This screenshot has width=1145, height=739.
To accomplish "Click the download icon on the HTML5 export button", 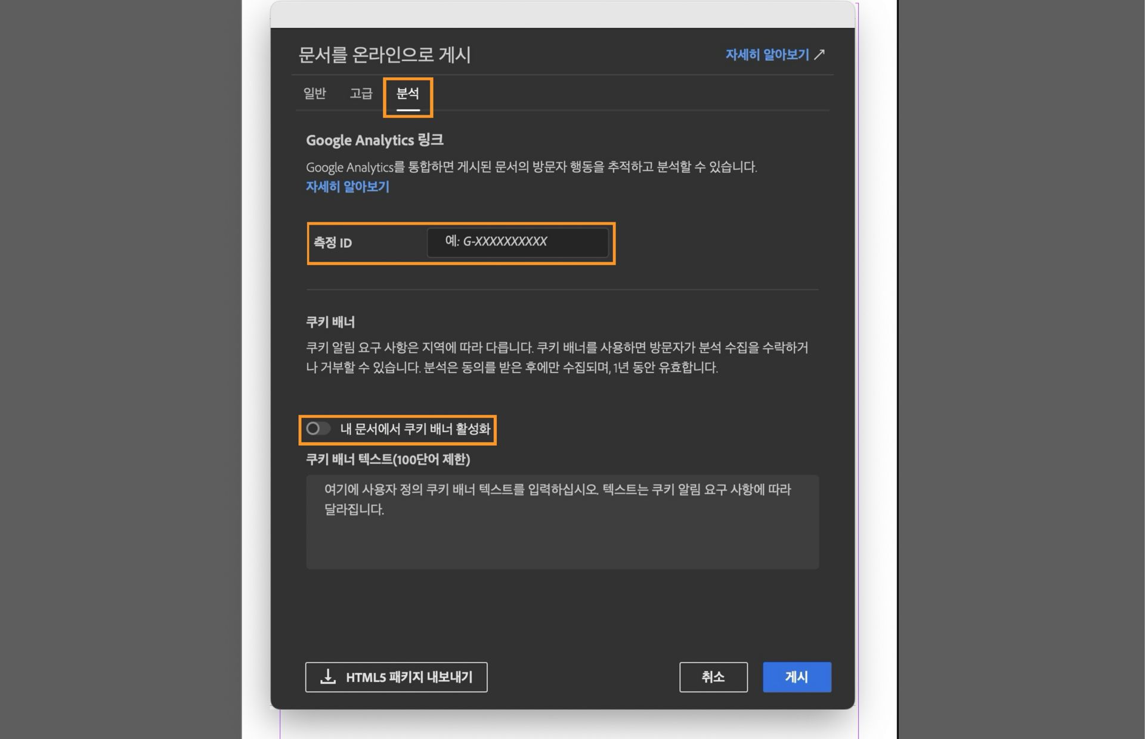I will coord(327,676).
